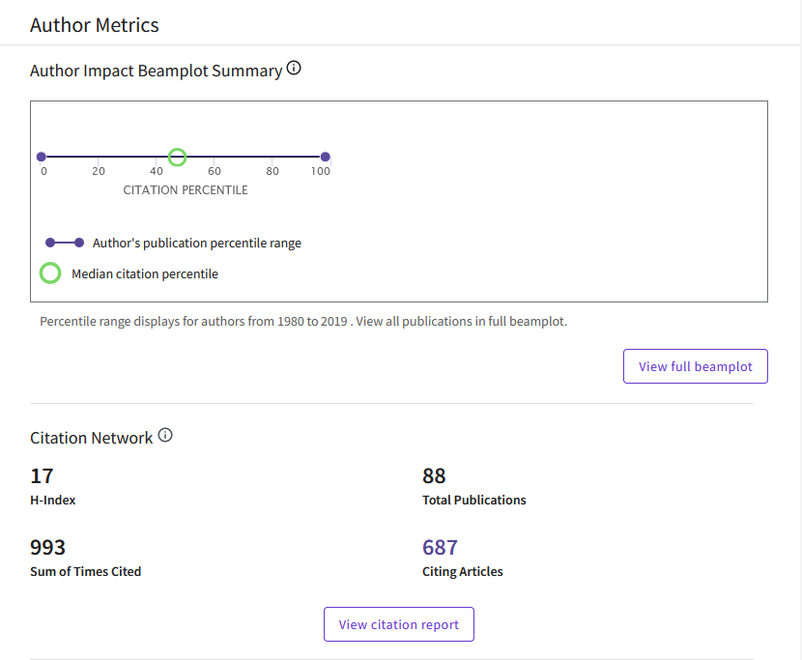Viewport: 802px width, 660px height.
Task: Click the Author Metrics heading
Action: pyautogui.click(x=95, y=25)
